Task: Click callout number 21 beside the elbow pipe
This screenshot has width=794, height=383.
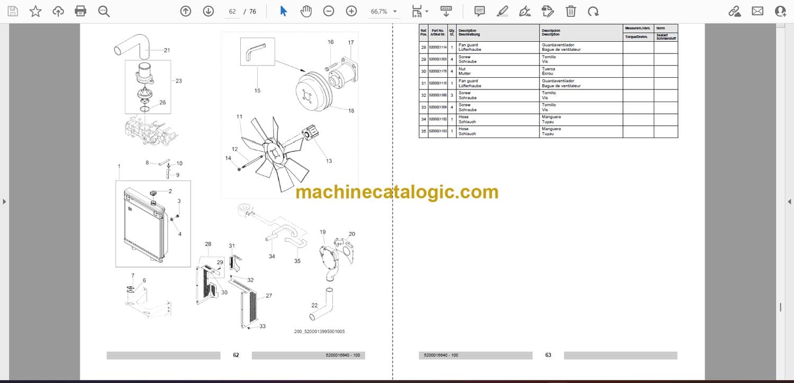Action: coord(167,50)
